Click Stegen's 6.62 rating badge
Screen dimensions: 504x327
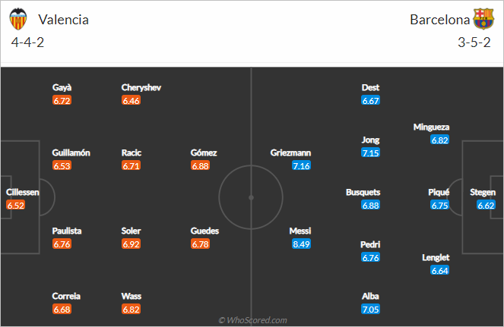pyautogui.click(x=487, y=205)
